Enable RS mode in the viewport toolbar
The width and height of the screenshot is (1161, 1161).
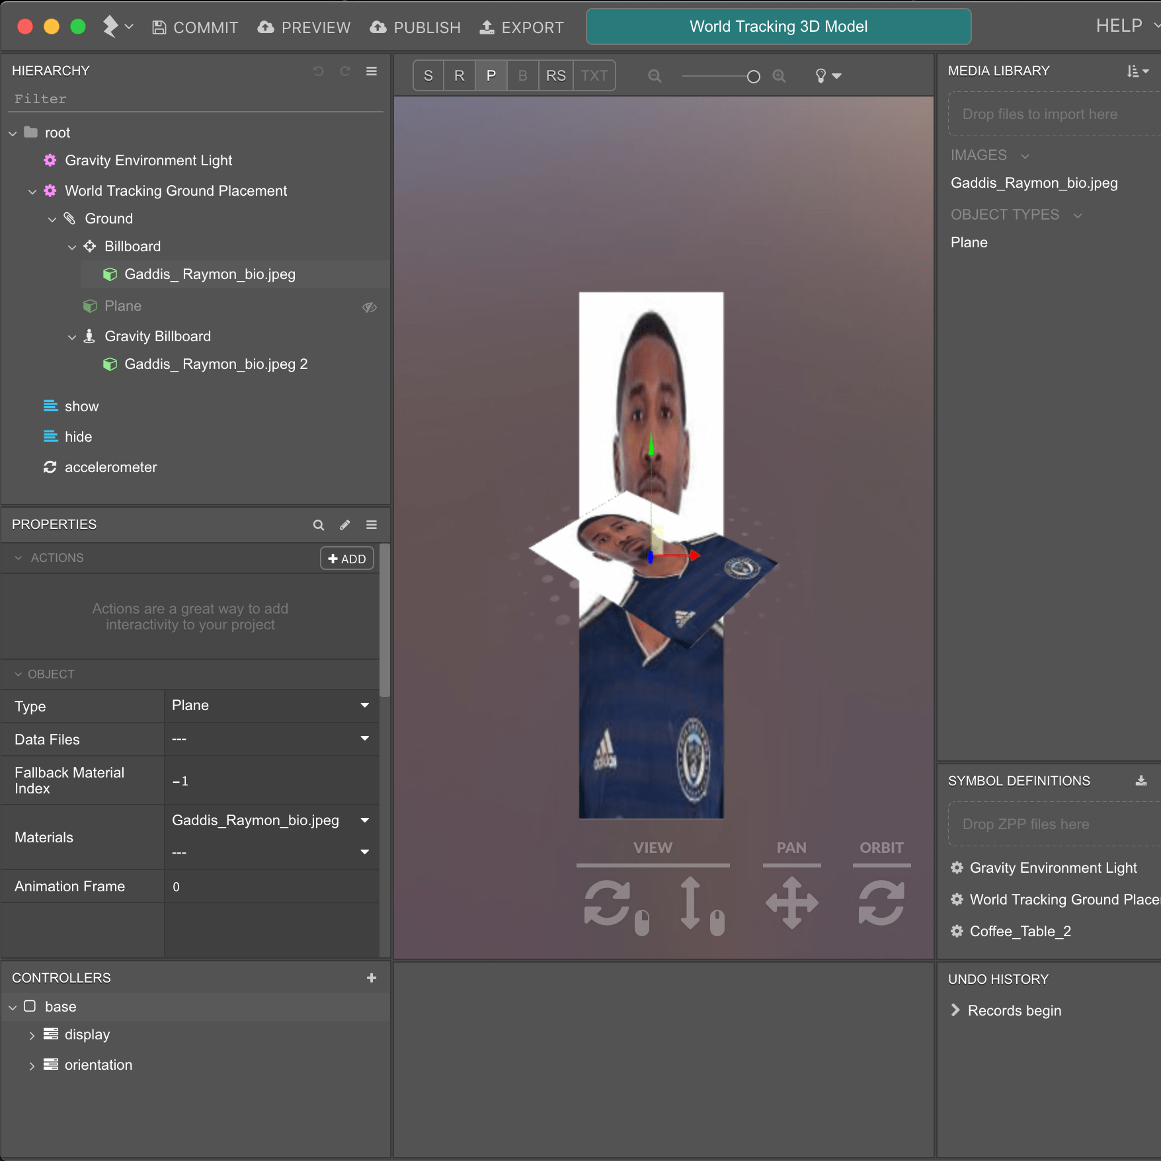(x=555, y=75)
